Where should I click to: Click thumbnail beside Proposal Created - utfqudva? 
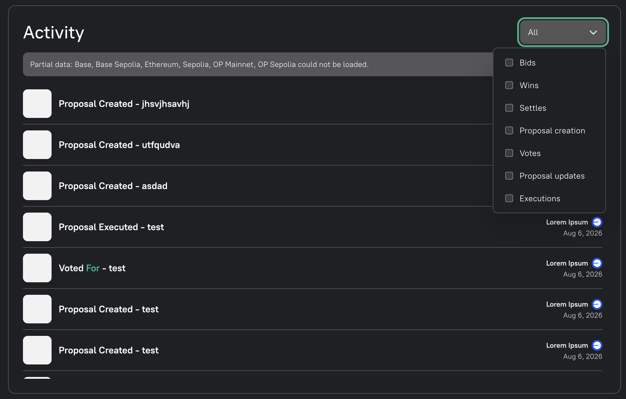click(x=37, y=145)
